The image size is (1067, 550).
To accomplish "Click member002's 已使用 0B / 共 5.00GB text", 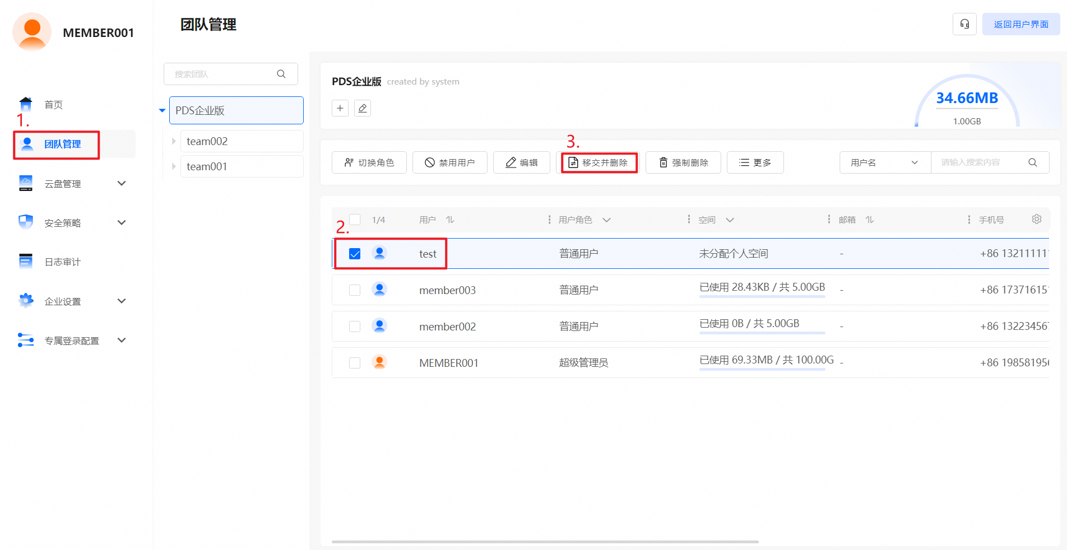I will point(749,324).
